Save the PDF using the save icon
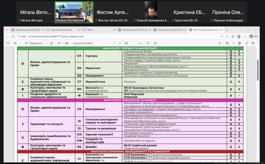Viewport: 265px width, 164px height. pos(233,43)
